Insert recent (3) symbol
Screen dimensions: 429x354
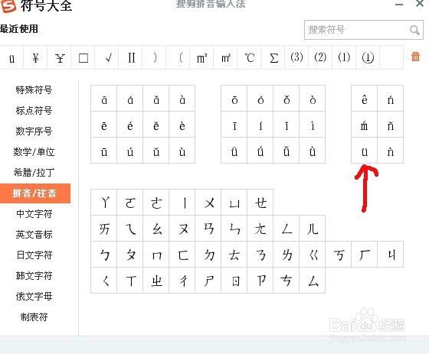(297, 57)
